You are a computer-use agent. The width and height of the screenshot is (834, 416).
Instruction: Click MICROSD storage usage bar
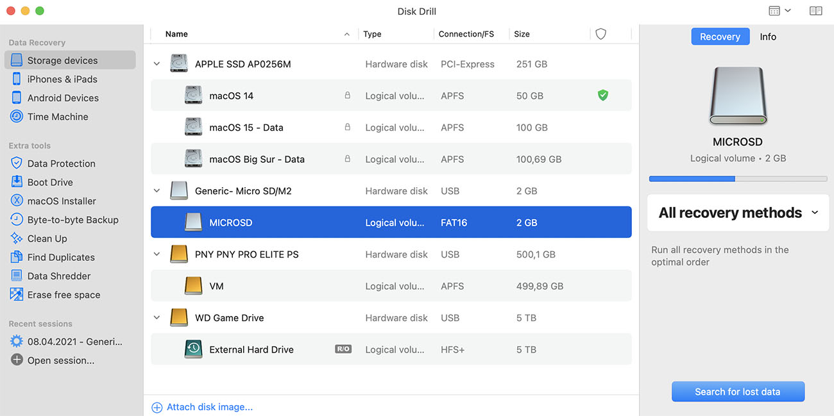(x=738, y=179)
